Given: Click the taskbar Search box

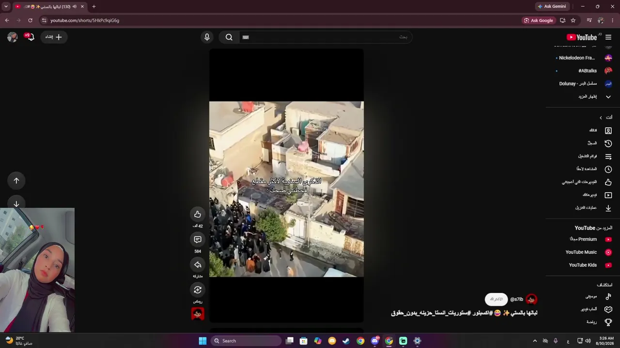Looking at the screenshot, I should (246, 341).
